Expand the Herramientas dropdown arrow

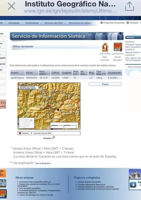(41, 23)
